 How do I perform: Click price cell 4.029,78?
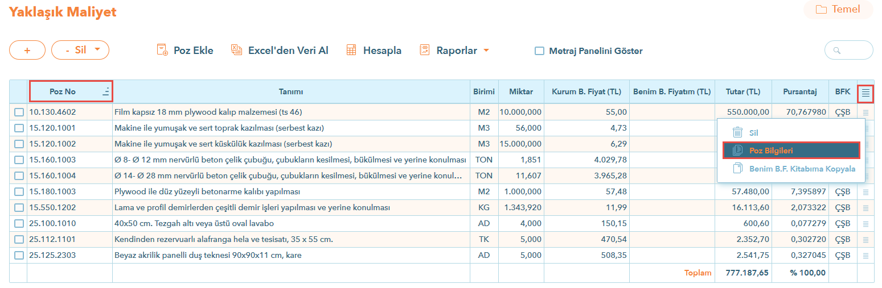point(586,160)
